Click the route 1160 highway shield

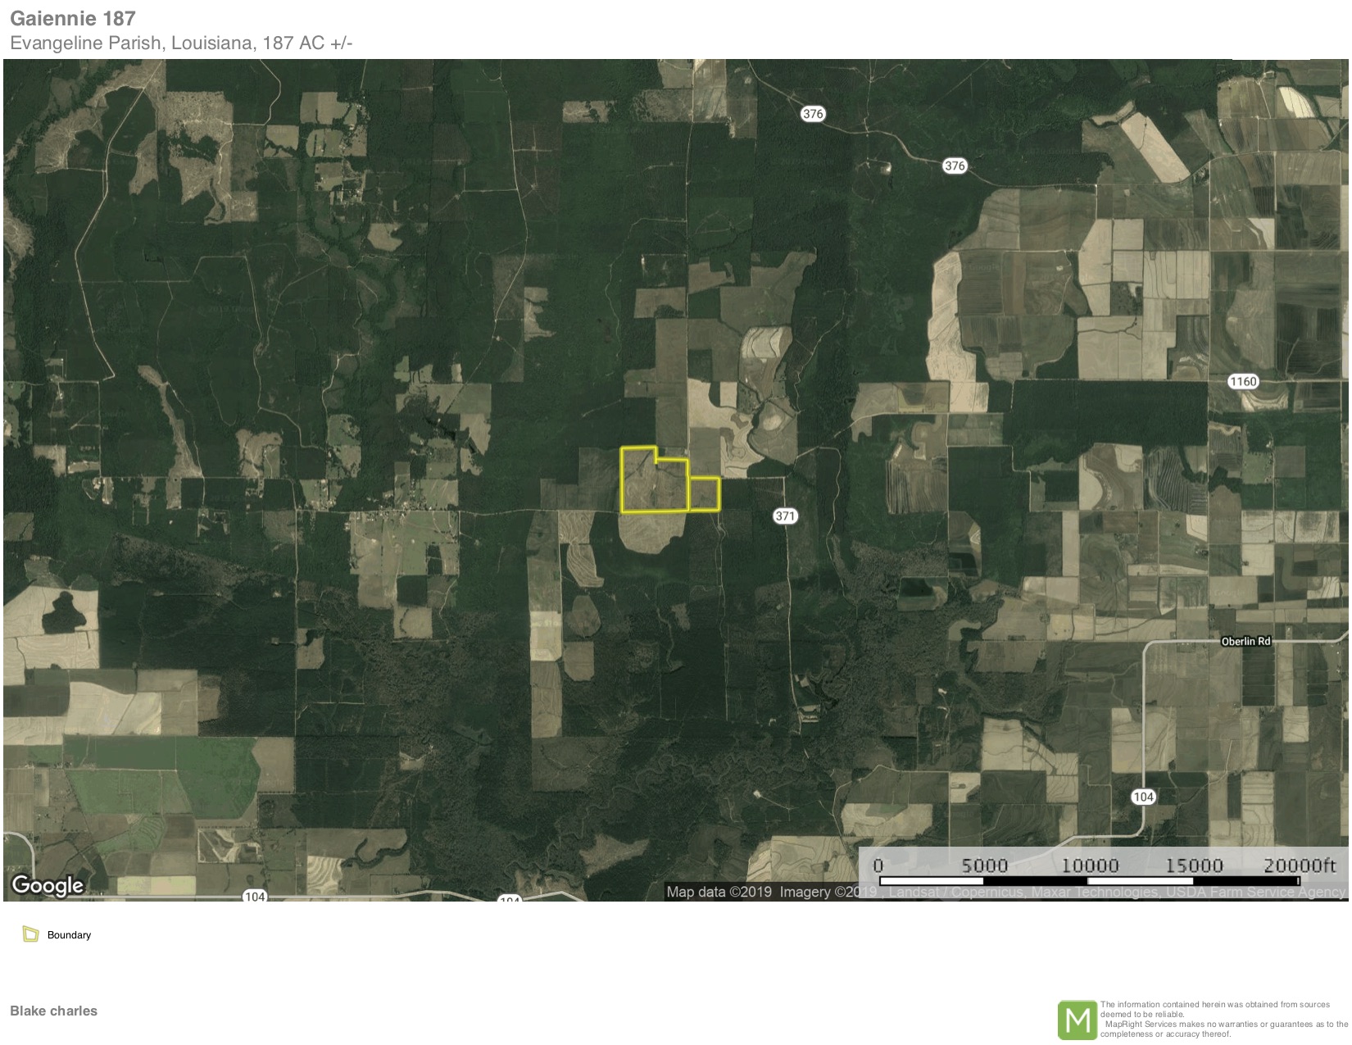[x=1243, y=381]
